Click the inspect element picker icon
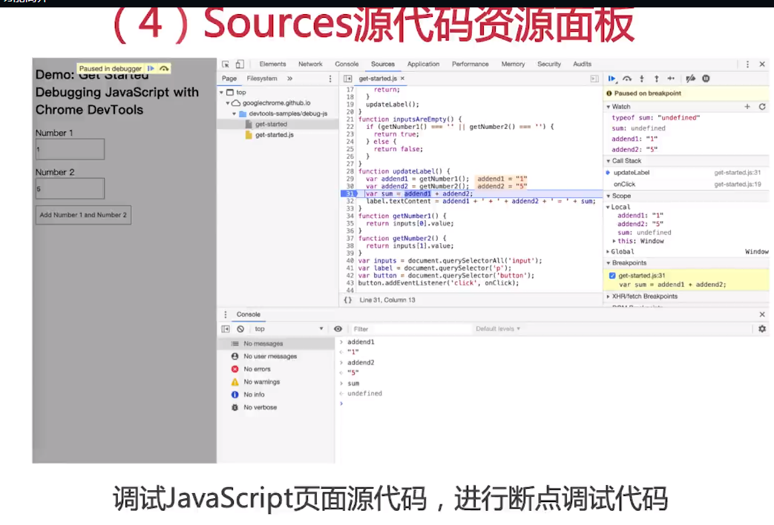Image resolution: width=774 pixels, height=525 pixels. [226, 65]
